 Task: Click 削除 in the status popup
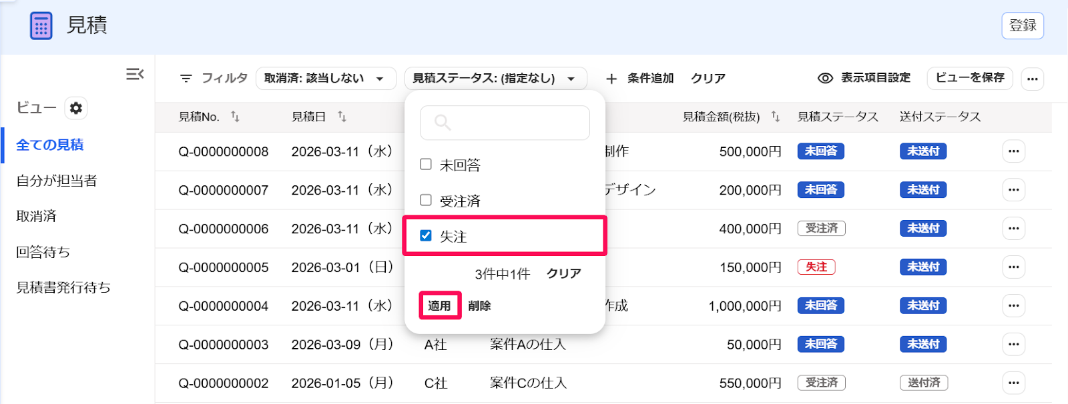(479, 306)
